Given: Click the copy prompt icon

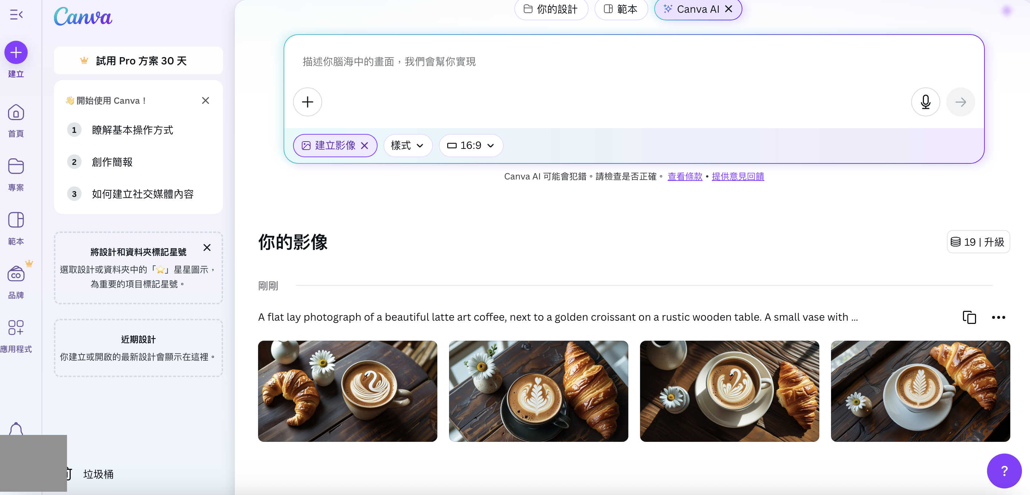Looking at the screenshot, I should [969, 317].
